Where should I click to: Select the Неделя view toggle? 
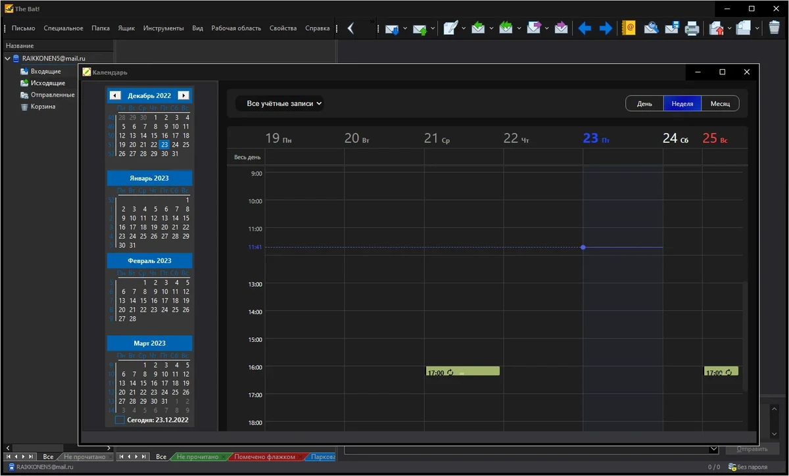(682, 104)
